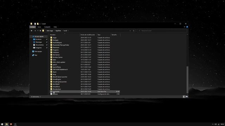Viewport: 225px width, 126px height.
Task: Select Red in the navigation pane
Action: [x=36, y=55]
